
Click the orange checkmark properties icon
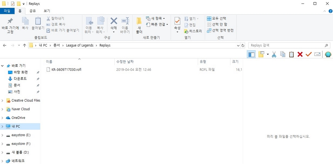click(308, 54)
